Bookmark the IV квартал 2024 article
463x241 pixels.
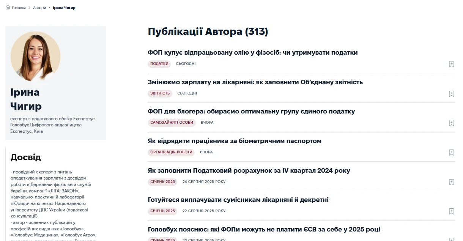(451, 182)
